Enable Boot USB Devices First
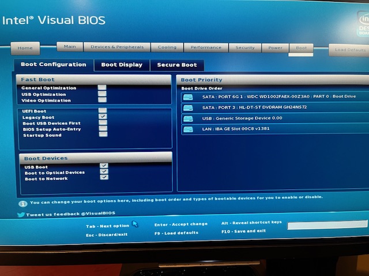The width and height of the screenshot is (369, 276). coord(103,122)
